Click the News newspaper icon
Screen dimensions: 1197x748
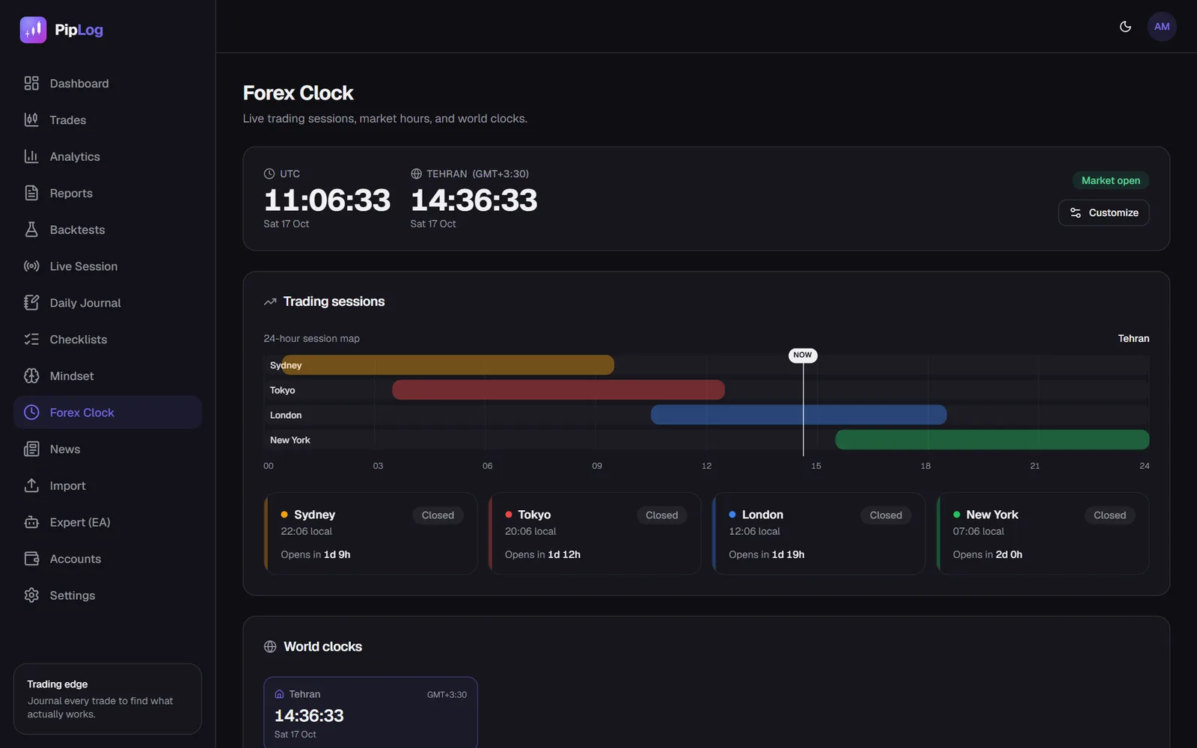pyautogui.click(x=31, y=450)
